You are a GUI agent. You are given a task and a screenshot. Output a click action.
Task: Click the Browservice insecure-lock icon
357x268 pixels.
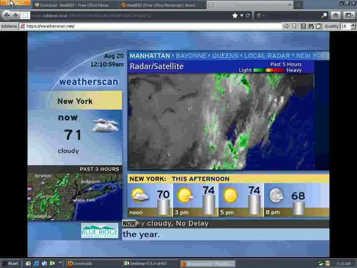pyautogui.click(x=22, y=26)
